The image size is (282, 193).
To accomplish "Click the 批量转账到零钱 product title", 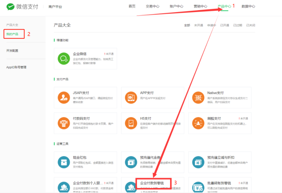I will [219, 183].
